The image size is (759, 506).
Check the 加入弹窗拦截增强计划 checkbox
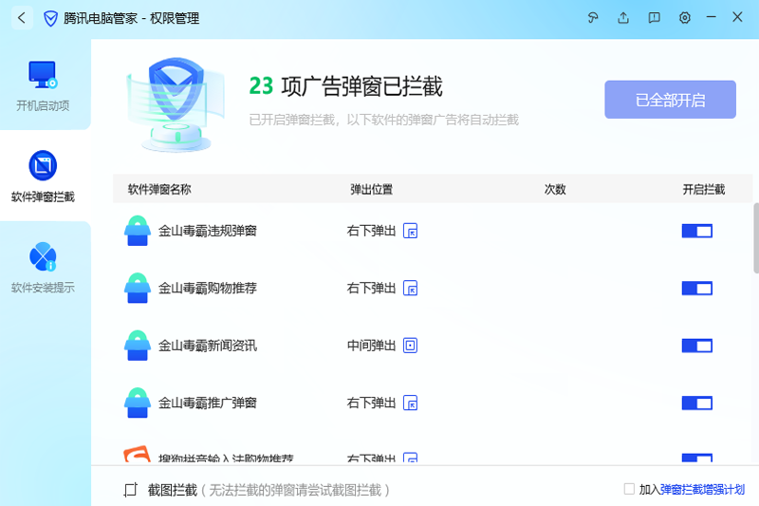click(629, 489)
